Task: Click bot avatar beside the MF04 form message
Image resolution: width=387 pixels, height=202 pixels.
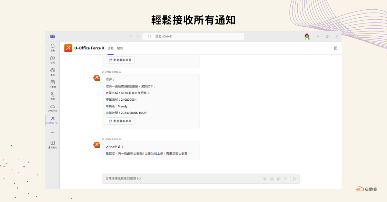Action: tap(96, 78)
